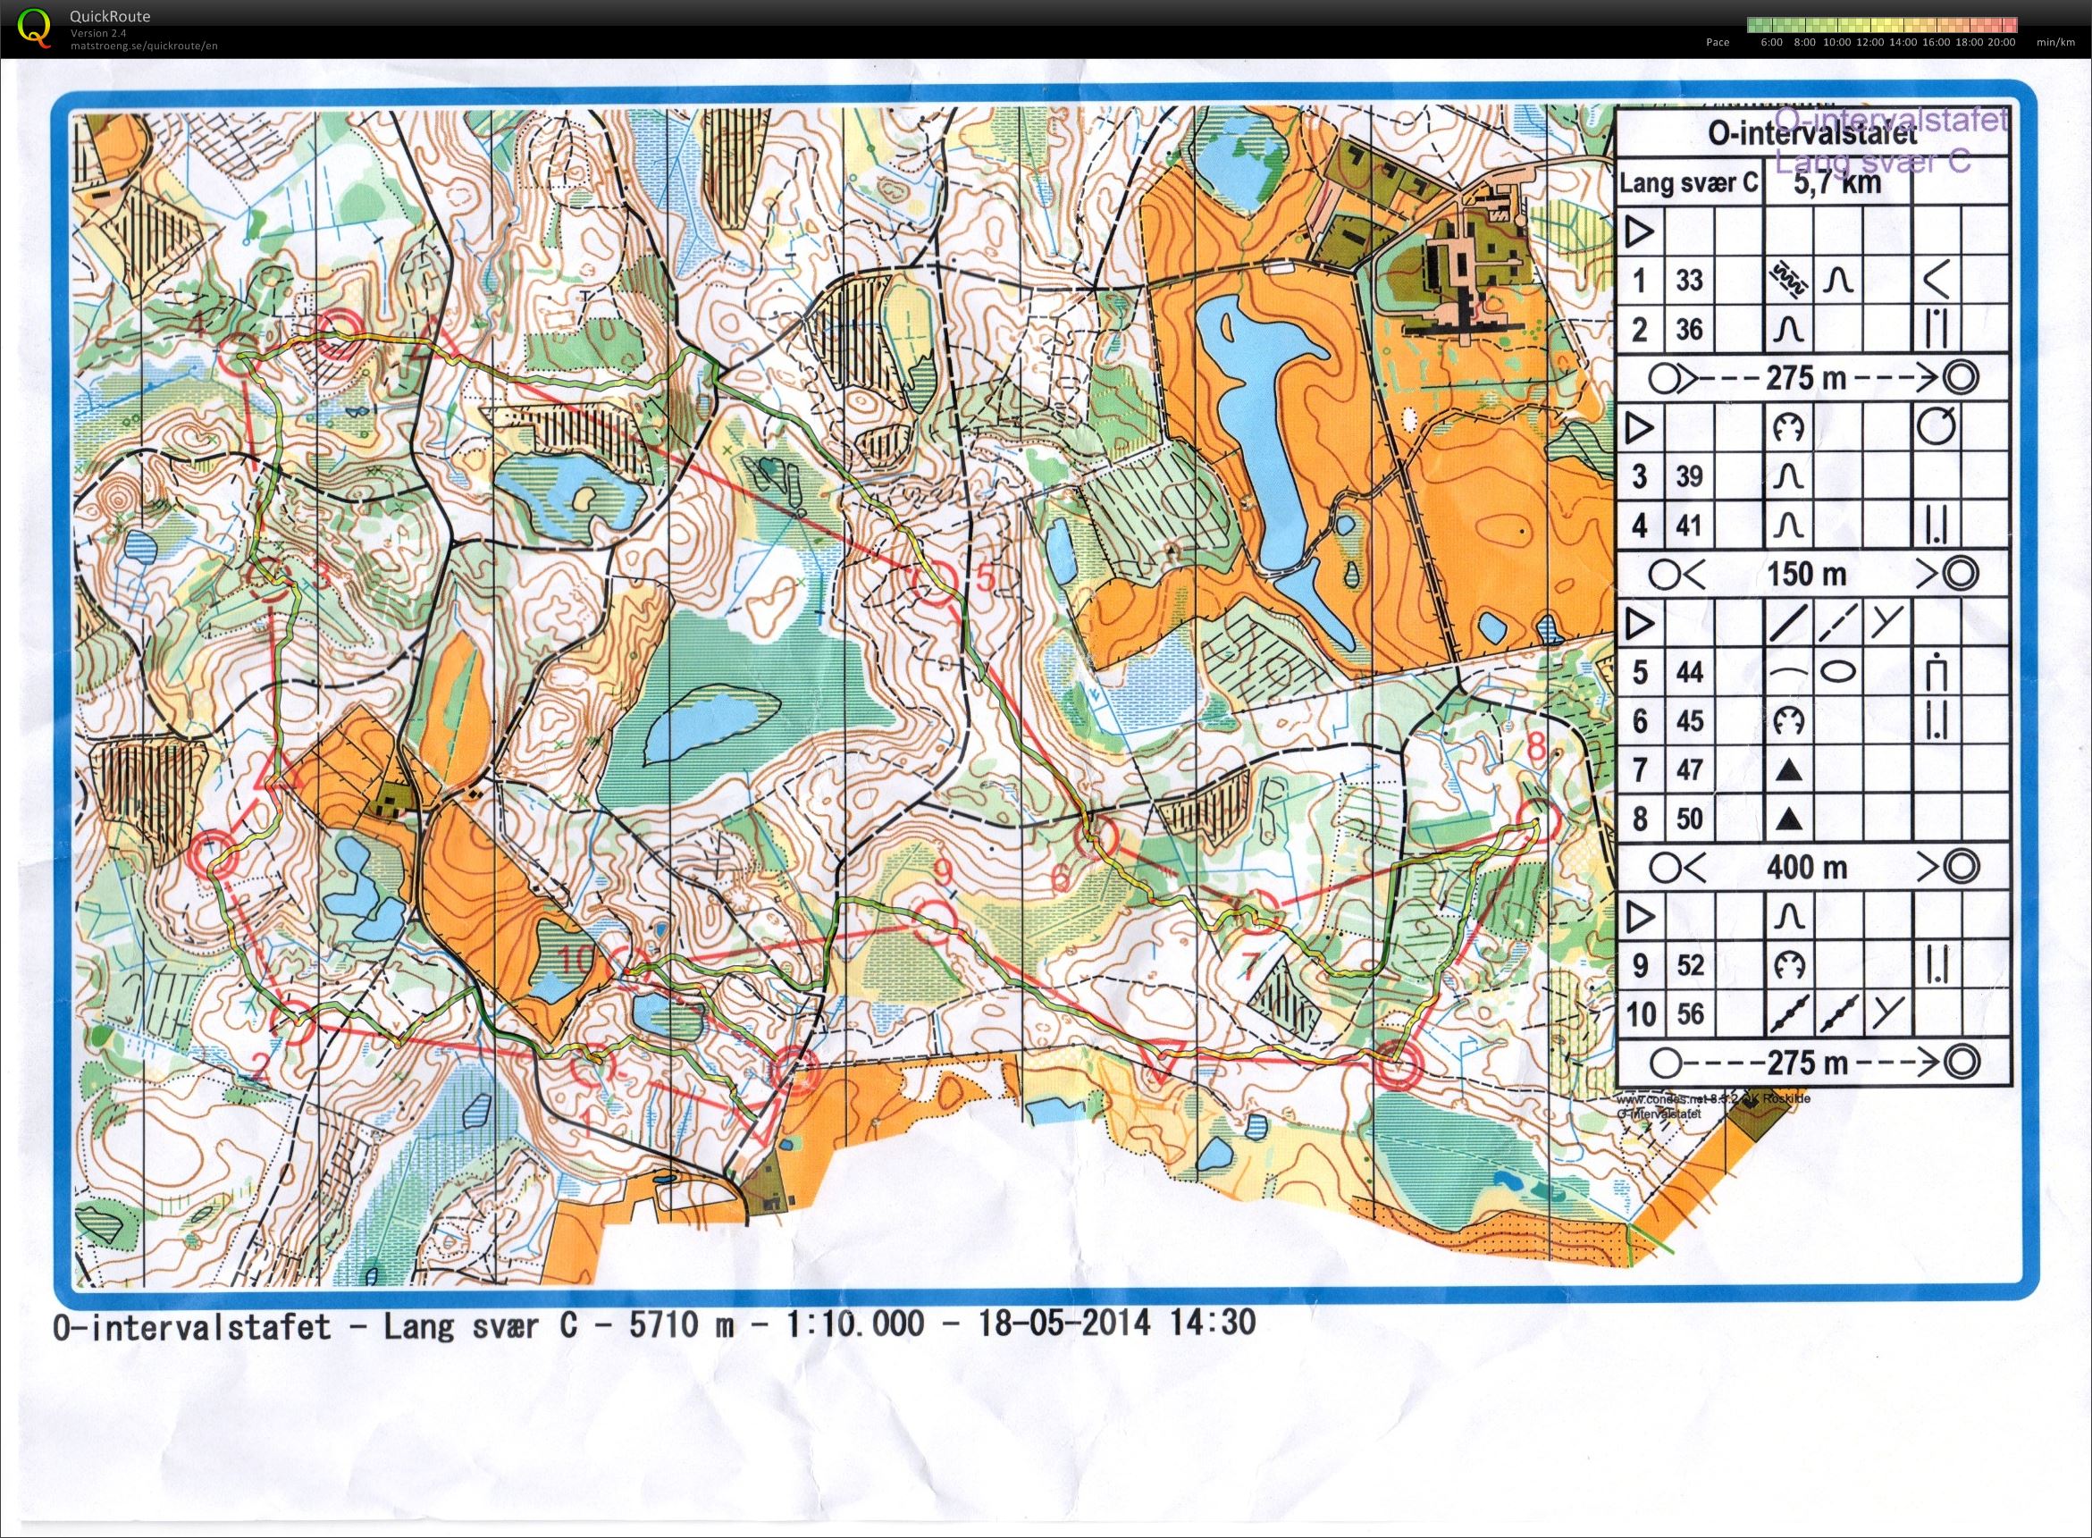The height and width of the screenshot is (1538, 2092).
Task: Click control code 56 in the table
Action: (1689, 1013)
